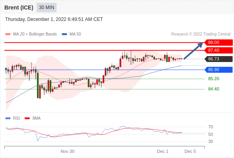Click the Nov 30 date axis label

coord(67,151)
